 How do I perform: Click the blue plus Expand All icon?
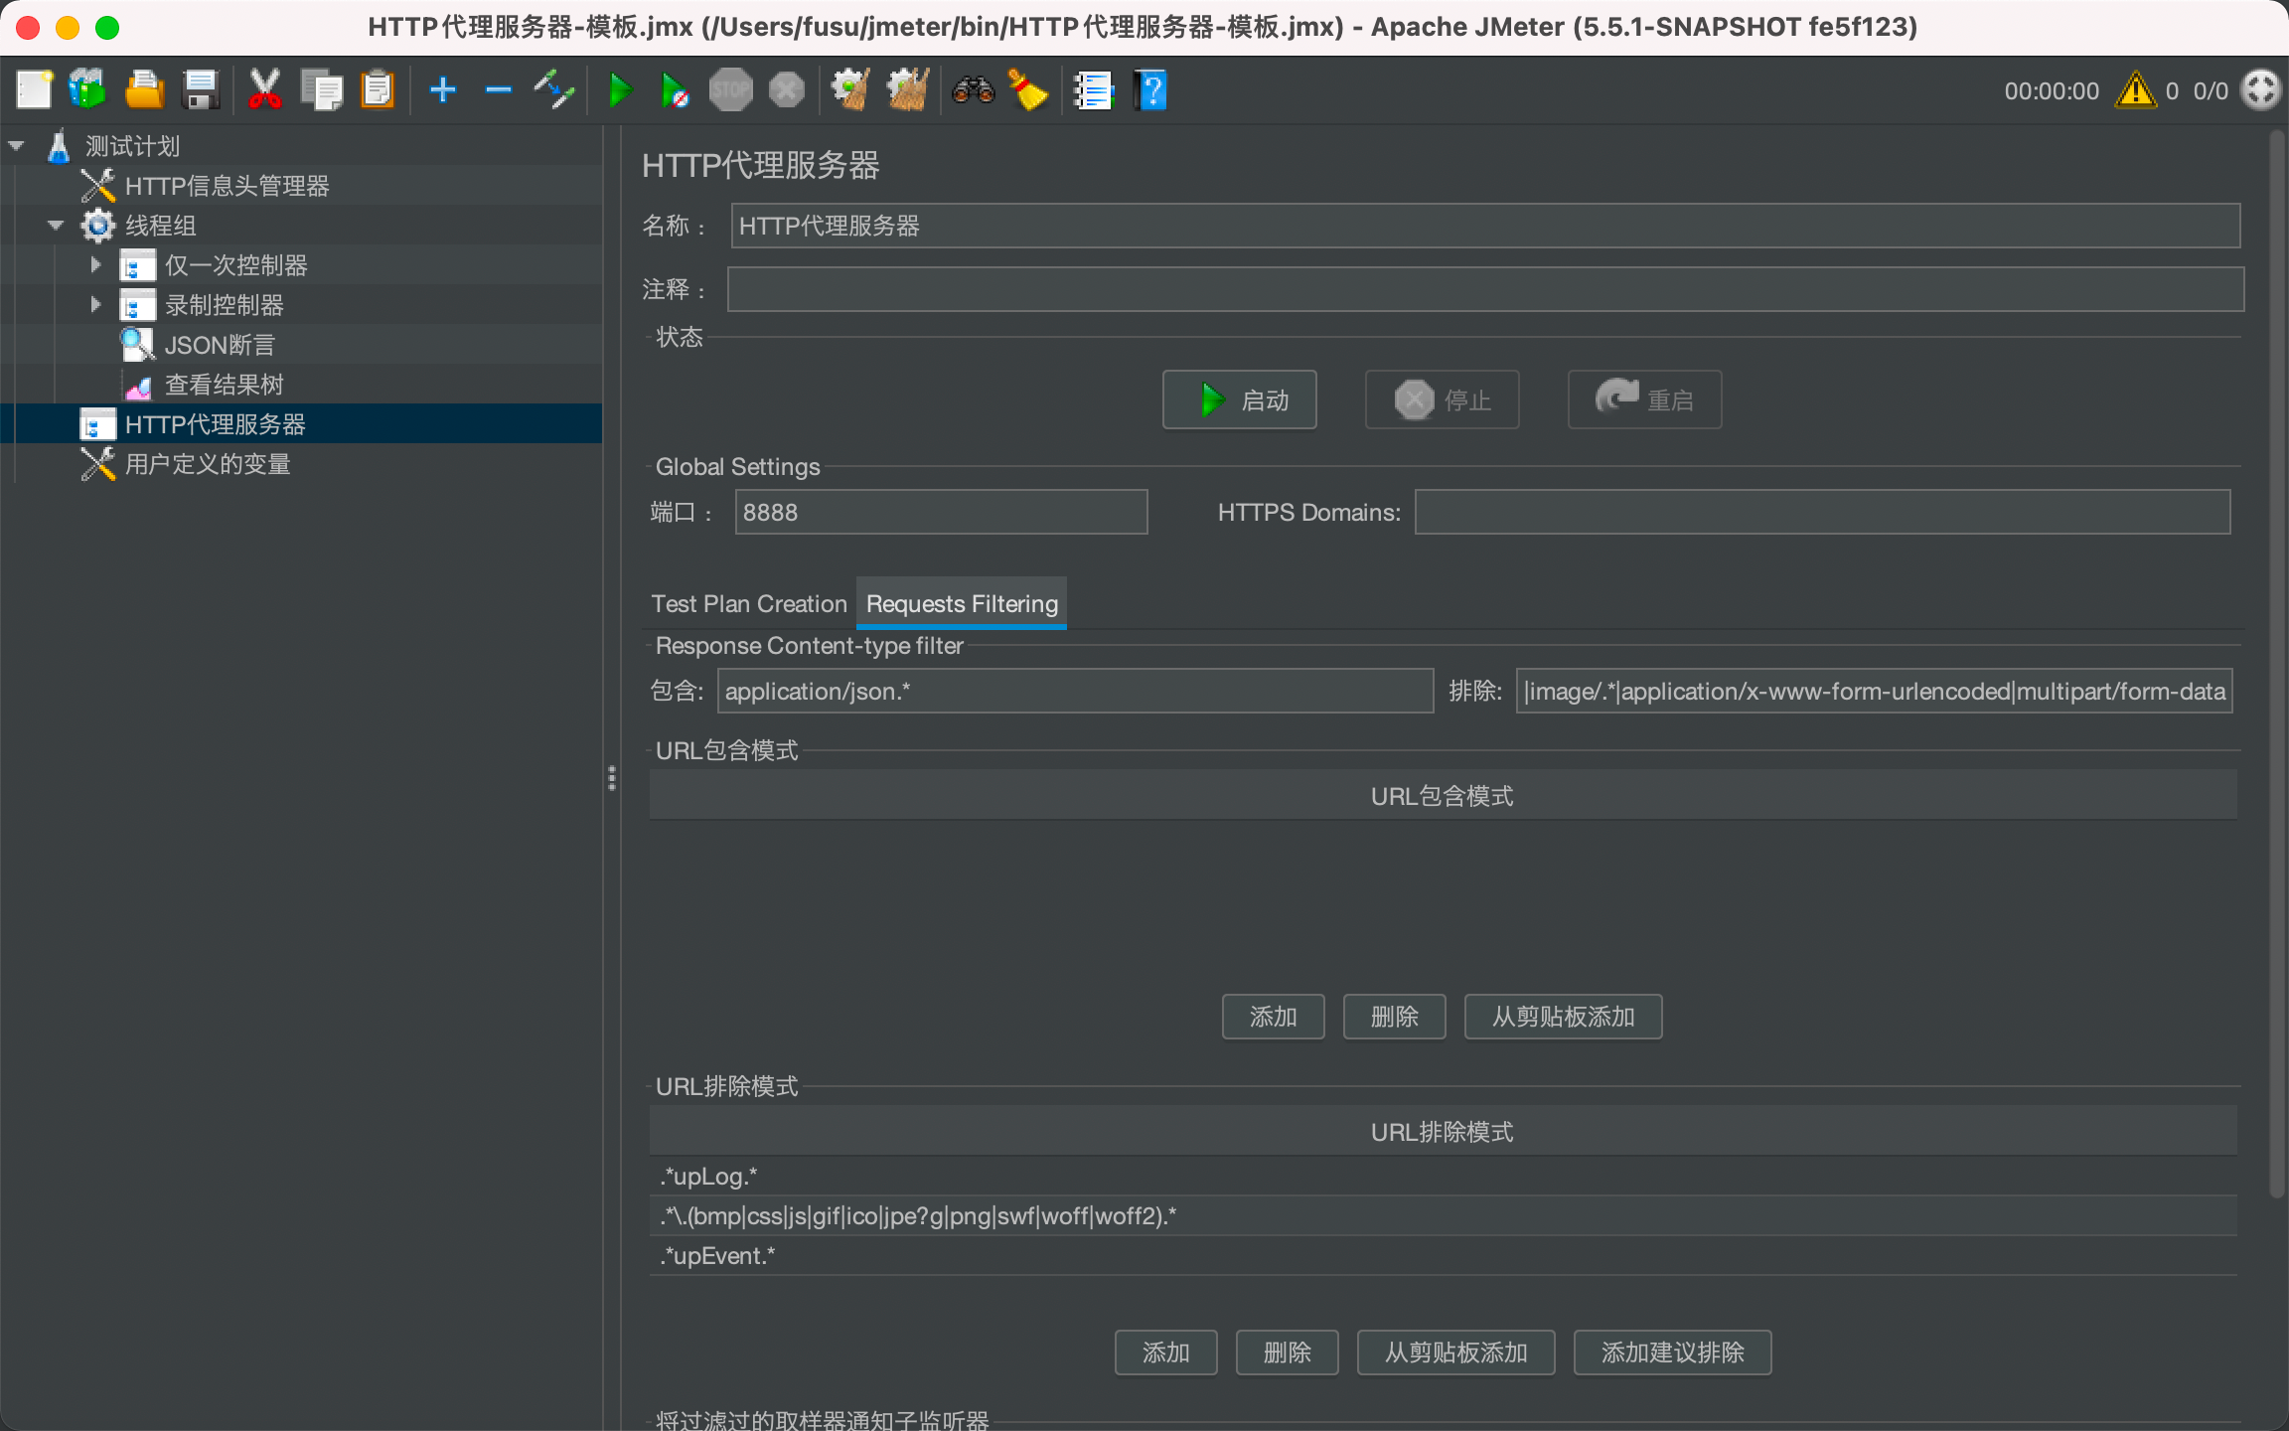click(x=442, y=90)
